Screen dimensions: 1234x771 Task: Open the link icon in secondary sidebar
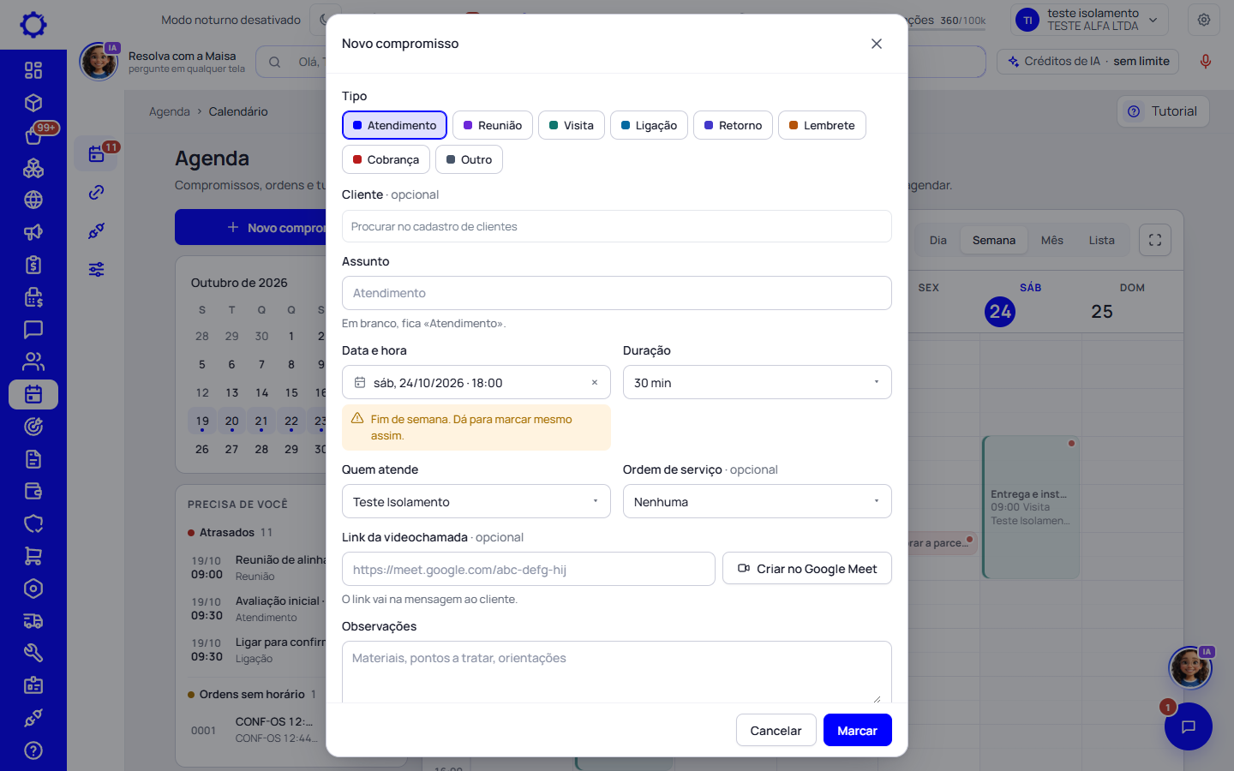pyautogui.click(x=97, y=193)
